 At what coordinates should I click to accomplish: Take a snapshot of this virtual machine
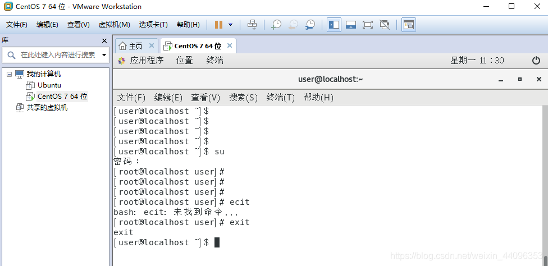coord(276,25)
